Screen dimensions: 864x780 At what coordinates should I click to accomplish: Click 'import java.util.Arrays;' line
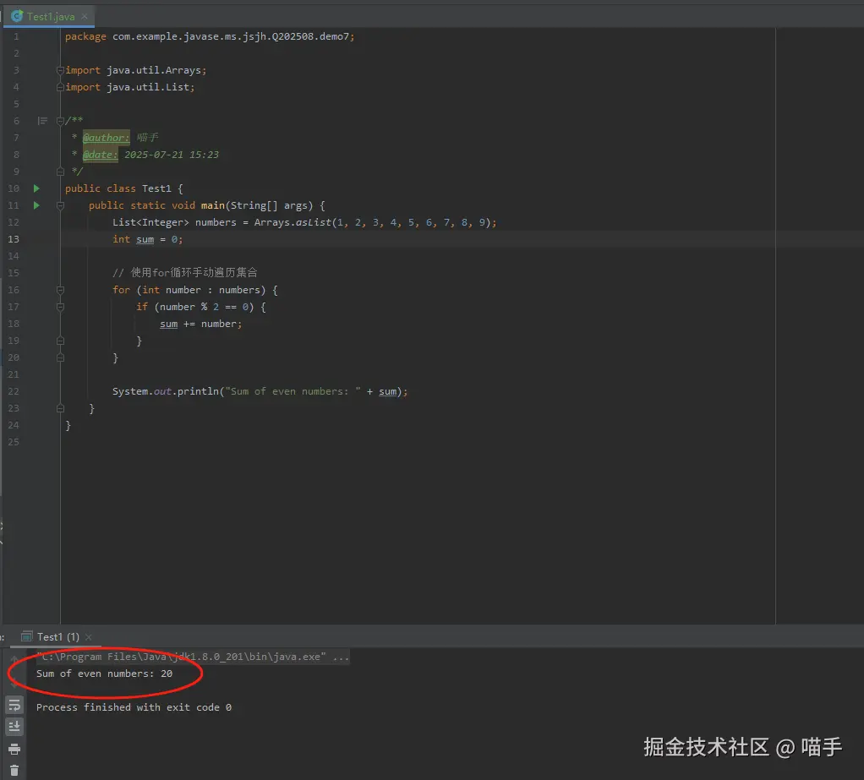tap(135, 70)
